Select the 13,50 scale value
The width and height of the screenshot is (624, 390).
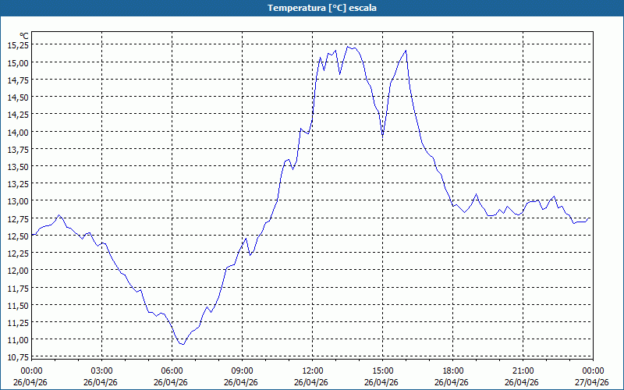click(x=18, y=167)
